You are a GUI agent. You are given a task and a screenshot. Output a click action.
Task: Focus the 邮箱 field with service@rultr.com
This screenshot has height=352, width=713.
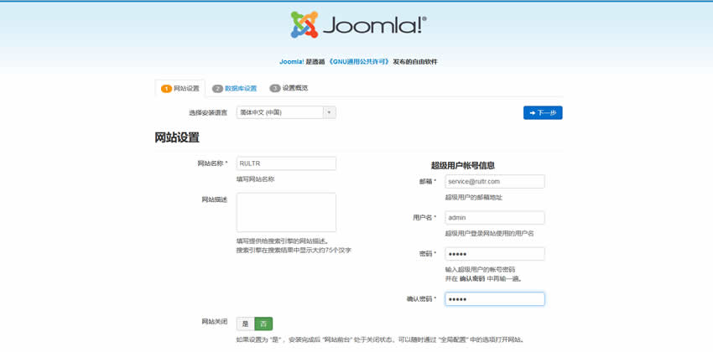[495, 181]
